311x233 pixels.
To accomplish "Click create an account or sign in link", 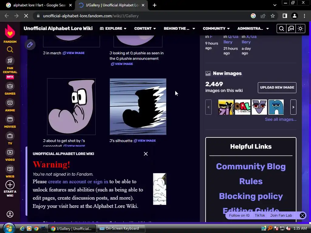I will 78,182.
